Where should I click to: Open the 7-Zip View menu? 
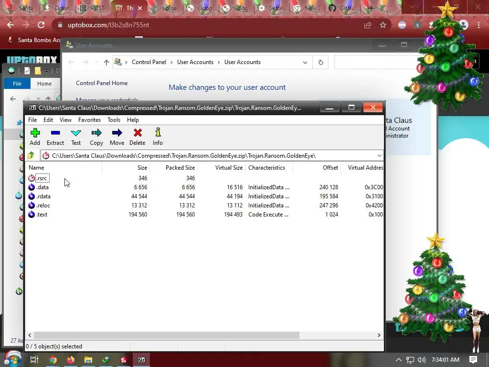pos(65,120)
